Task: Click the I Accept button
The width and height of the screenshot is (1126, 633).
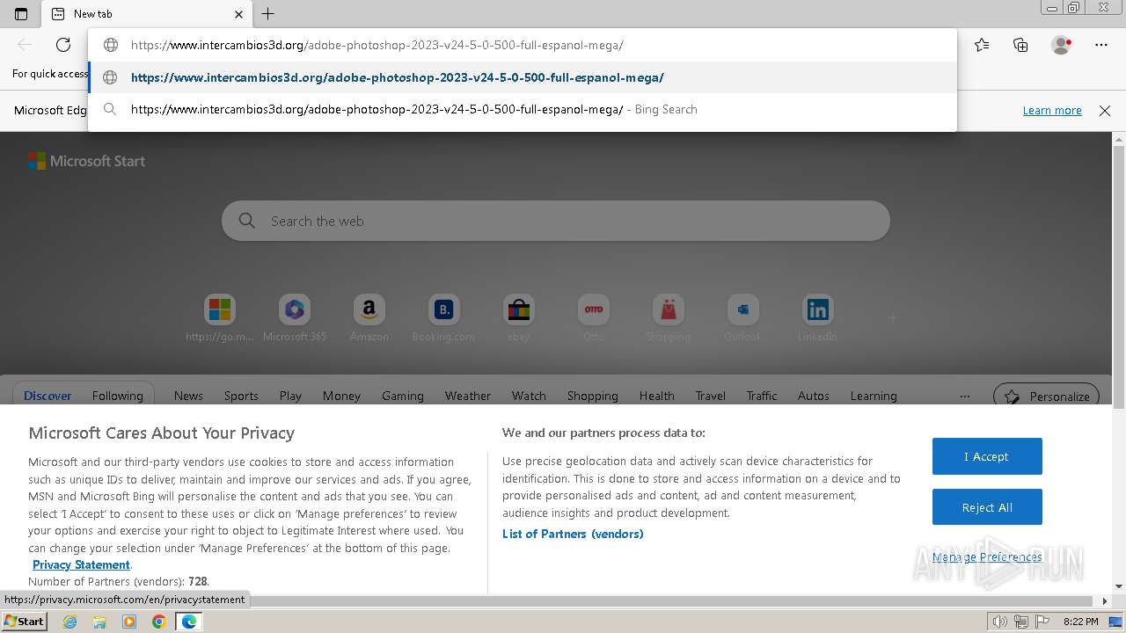Action: pyautogui.click(x=987, y=456)
